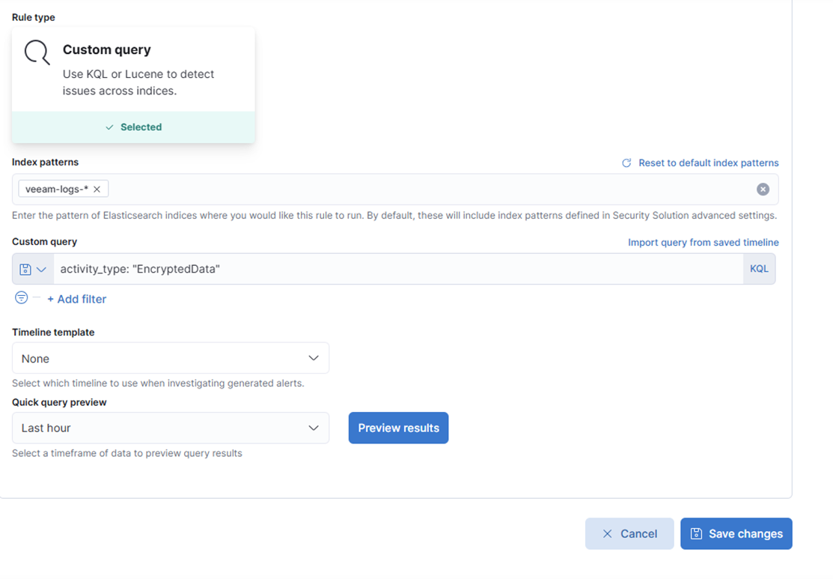833x579 pixels.
Task: Clear all index patterns with the circle X
Action: 763,190
